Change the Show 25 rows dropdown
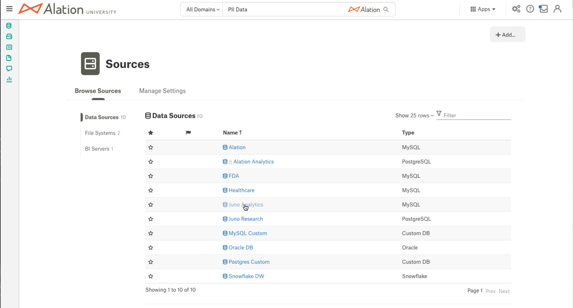Viewport: 573px width, 308px height. click(x=414, y=115)
